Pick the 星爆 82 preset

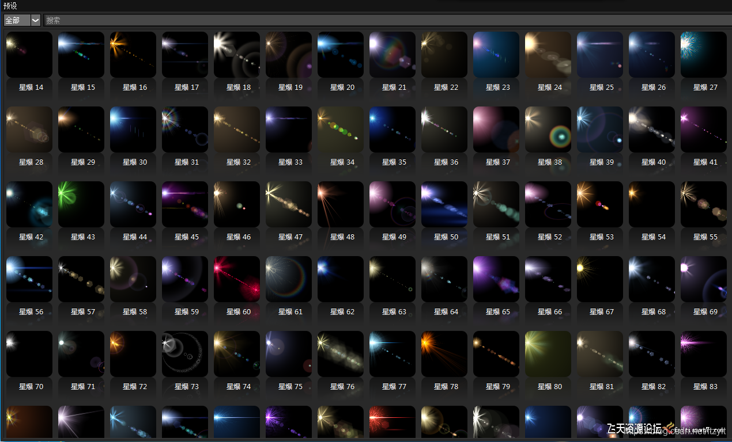coord(652,354)
